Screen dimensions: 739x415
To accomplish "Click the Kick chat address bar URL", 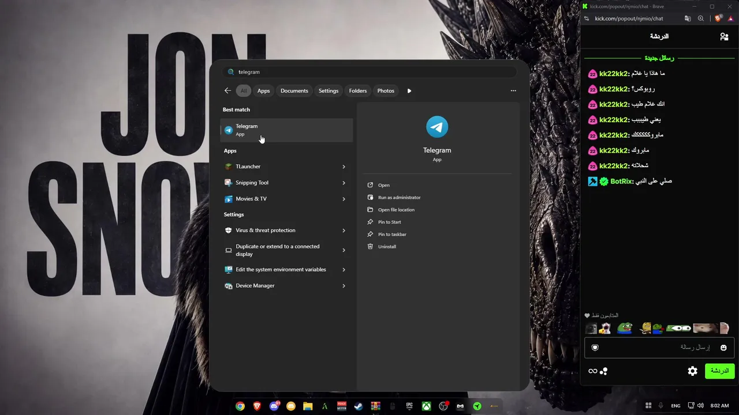I will [x=629, y=18].
